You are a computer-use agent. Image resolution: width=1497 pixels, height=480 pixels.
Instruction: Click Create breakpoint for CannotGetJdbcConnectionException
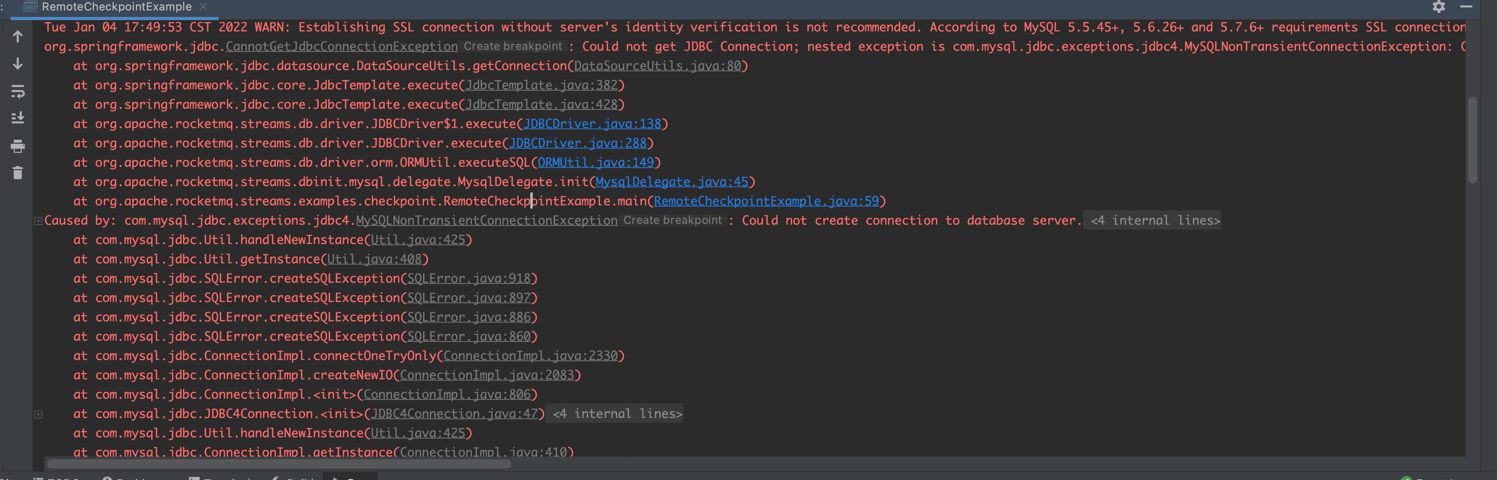pyautogui.click(x=513, y=46)
